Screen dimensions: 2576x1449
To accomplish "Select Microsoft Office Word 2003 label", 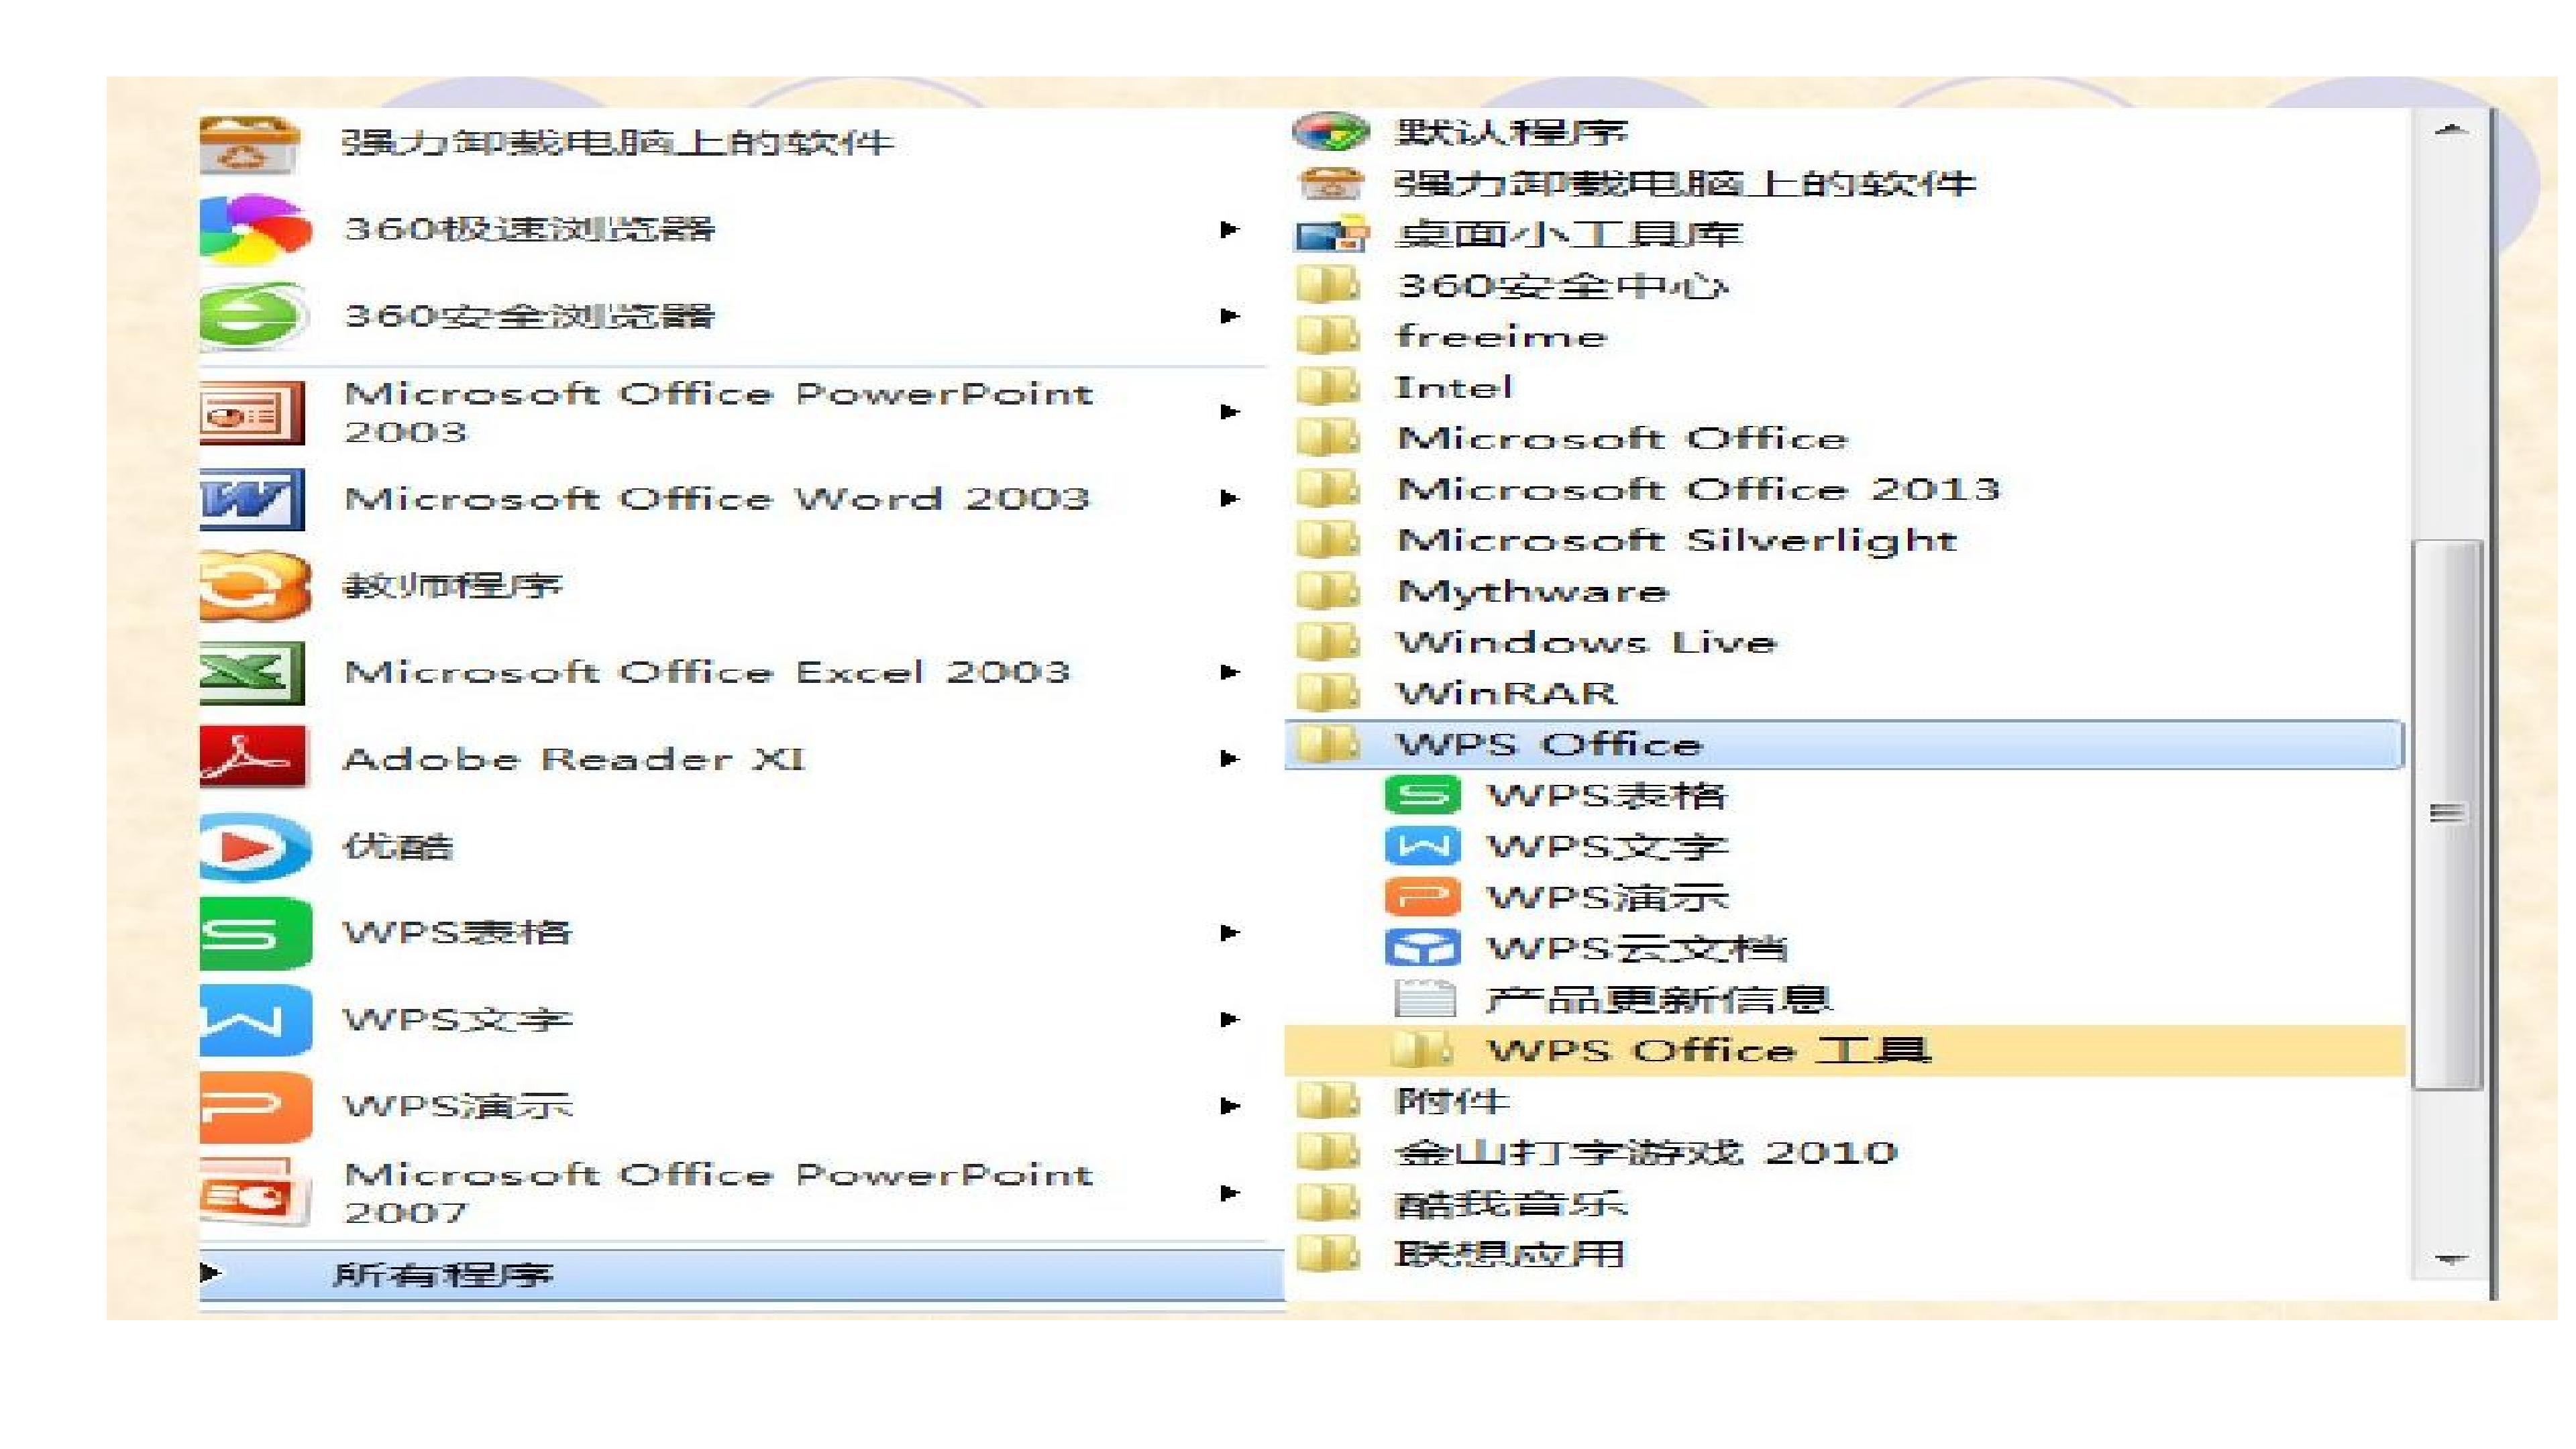I will tap(716, 498).
